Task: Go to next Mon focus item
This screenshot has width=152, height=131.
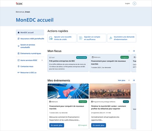Action: [134, 51]
